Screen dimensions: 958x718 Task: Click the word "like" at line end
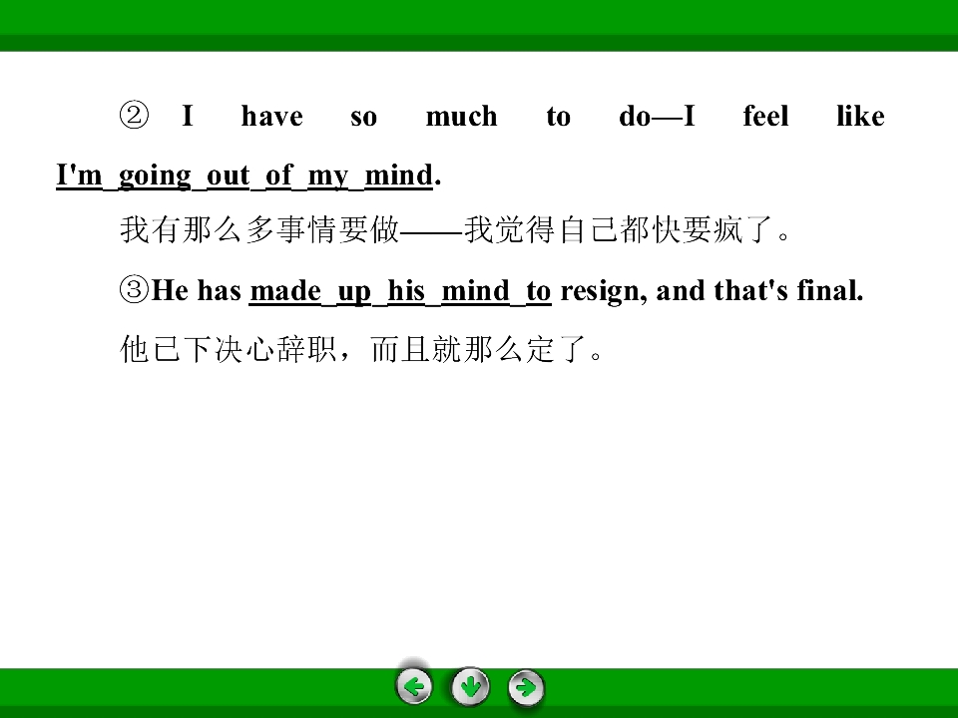click(x=860, y=117)
